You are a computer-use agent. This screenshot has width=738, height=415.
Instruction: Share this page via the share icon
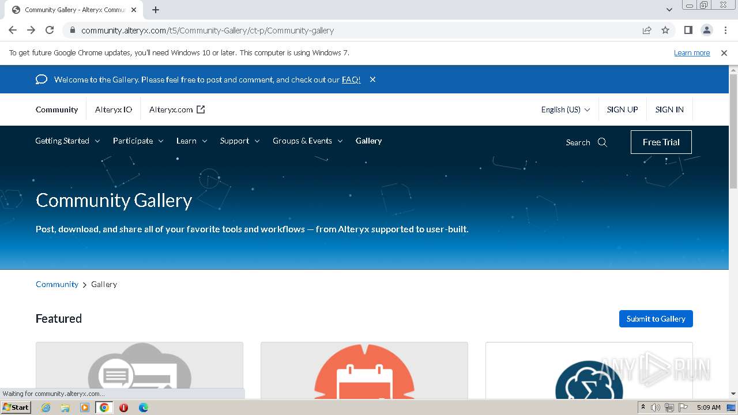647,30
